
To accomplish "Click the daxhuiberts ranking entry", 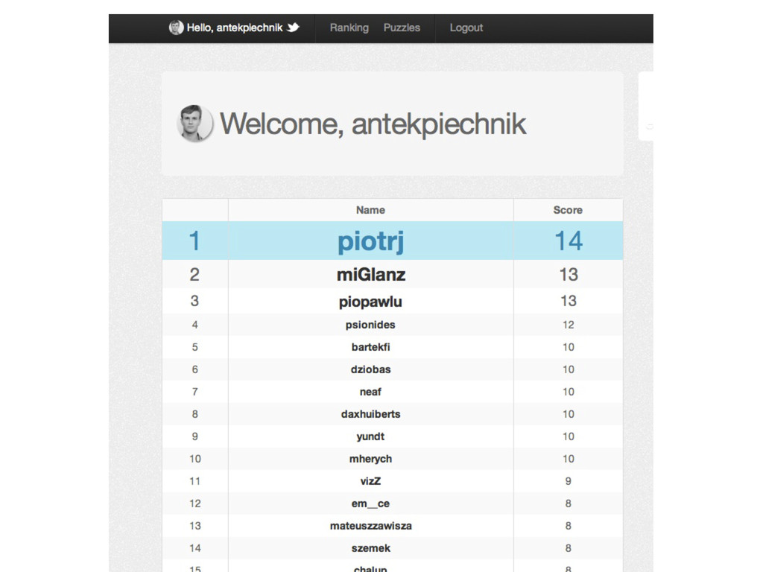I will pos(371,414).
